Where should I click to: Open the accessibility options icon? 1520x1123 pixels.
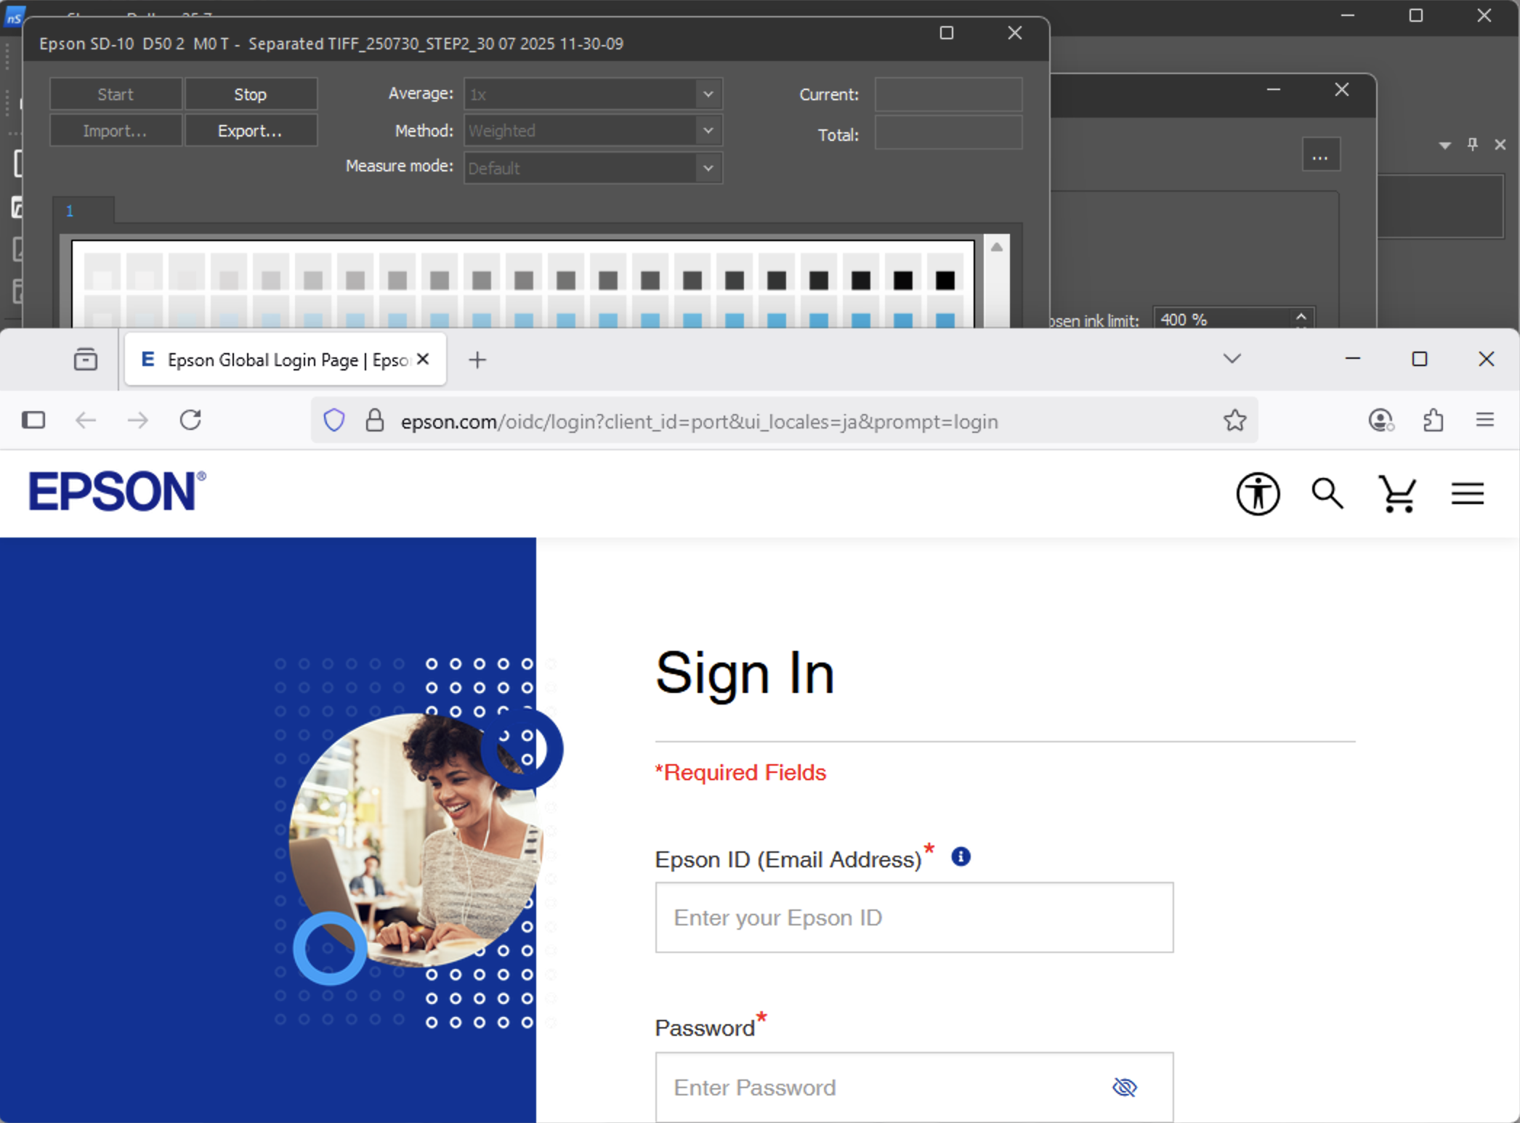1258,494
